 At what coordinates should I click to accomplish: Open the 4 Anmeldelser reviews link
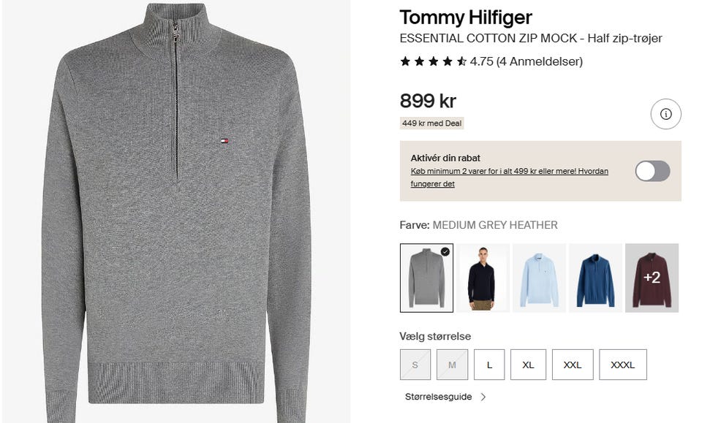540,61
